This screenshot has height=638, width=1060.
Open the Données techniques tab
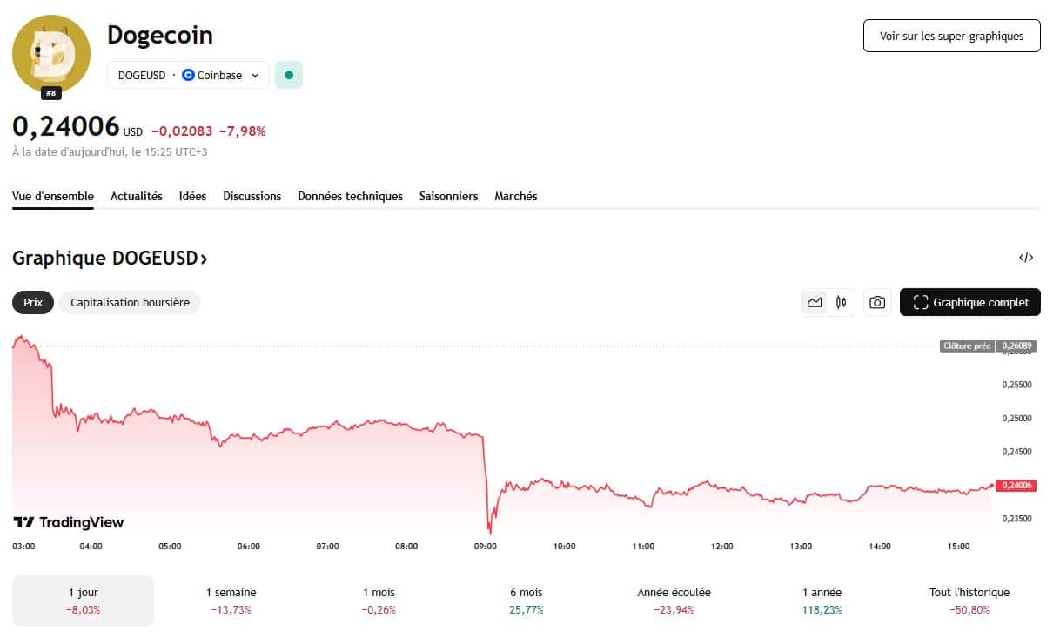350,196
